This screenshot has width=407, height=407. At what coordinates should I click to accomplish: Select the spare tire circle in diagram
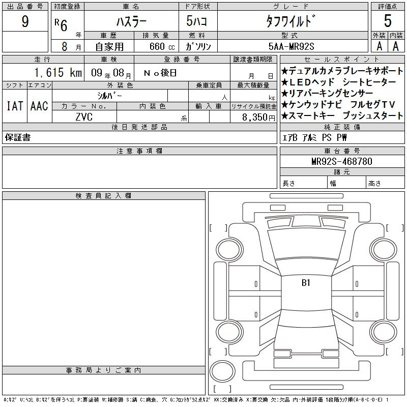coord(222,371)
